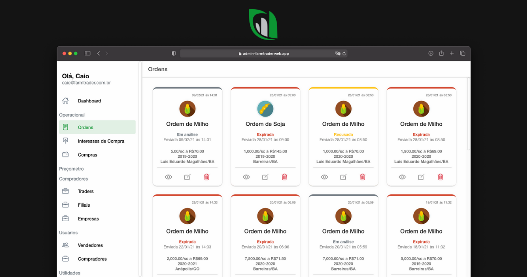
Task: Open the Dashboard via its house icon
Action: coord(65,101)
